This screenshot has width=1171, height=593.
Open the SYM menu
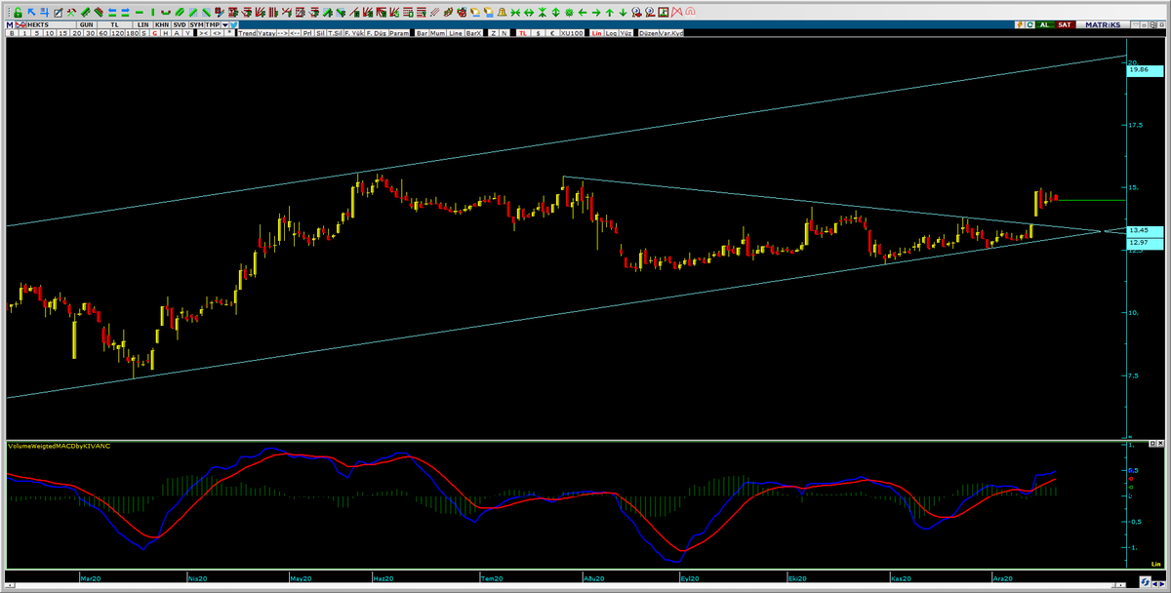196,24
